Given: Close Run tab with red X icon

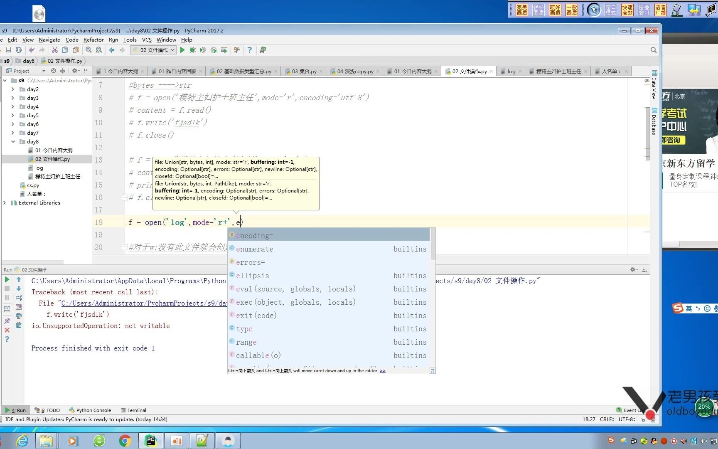Looking at the screenshot, I should 7,330.
